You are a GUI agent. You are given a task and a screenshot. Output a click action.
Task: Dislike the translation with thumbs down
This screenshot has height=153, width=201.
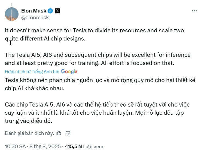pyautogui.click(x=68, y=133)
